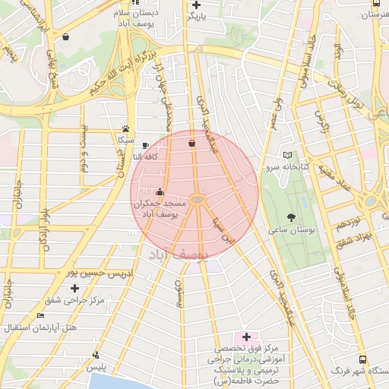
Task: Select the central roundabout in the red circle
Action: (198, 200)
